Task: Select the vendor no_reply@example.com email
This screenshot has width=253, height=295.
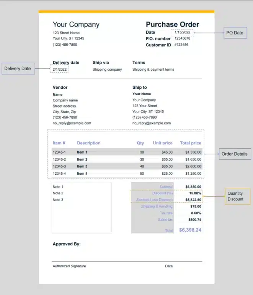Action: click(72, 123)
